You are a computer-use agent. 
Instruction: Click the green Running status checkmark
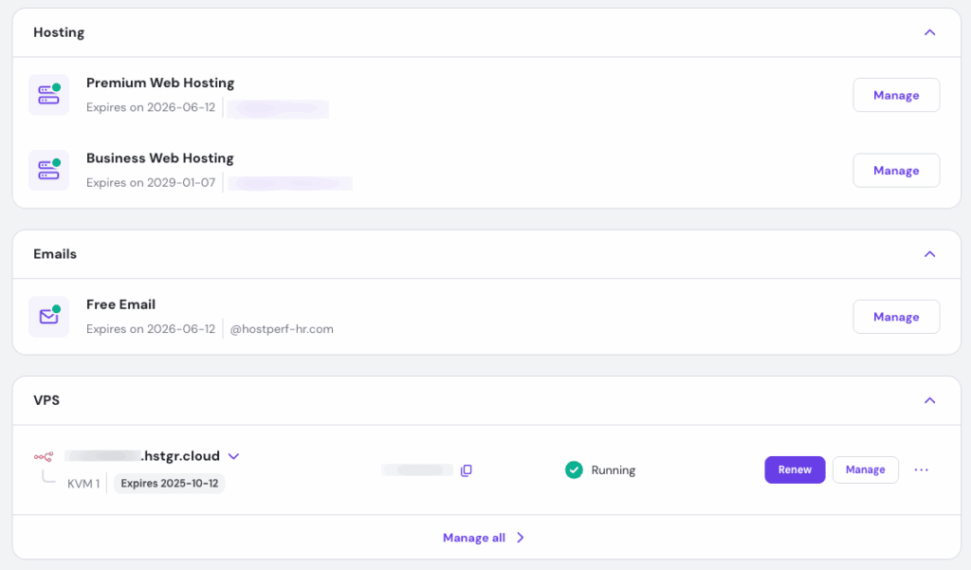pos(574,469)
